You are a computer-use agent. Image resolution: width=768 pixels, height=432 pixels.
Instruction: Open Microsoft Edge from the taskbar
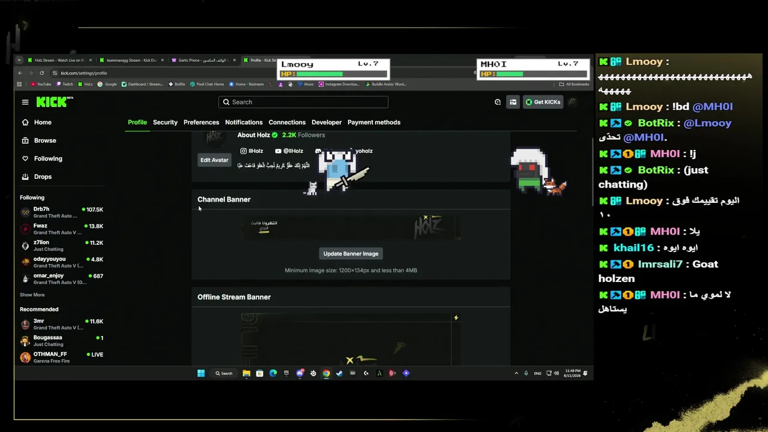273,373
